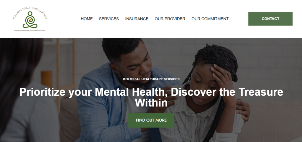
Task: Go to the HOME page
Action: (x=87, y=19)
